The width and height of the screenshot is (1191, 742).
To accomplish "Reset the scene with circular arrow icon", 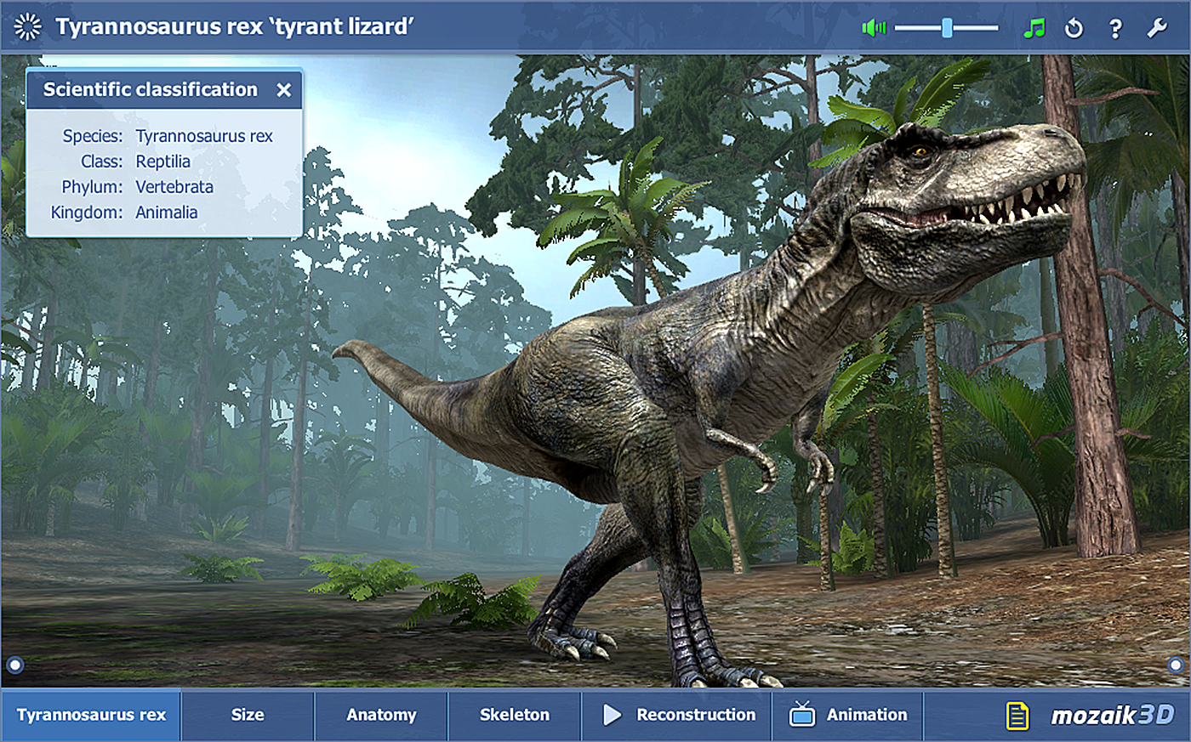I will tap(1074, 28).
